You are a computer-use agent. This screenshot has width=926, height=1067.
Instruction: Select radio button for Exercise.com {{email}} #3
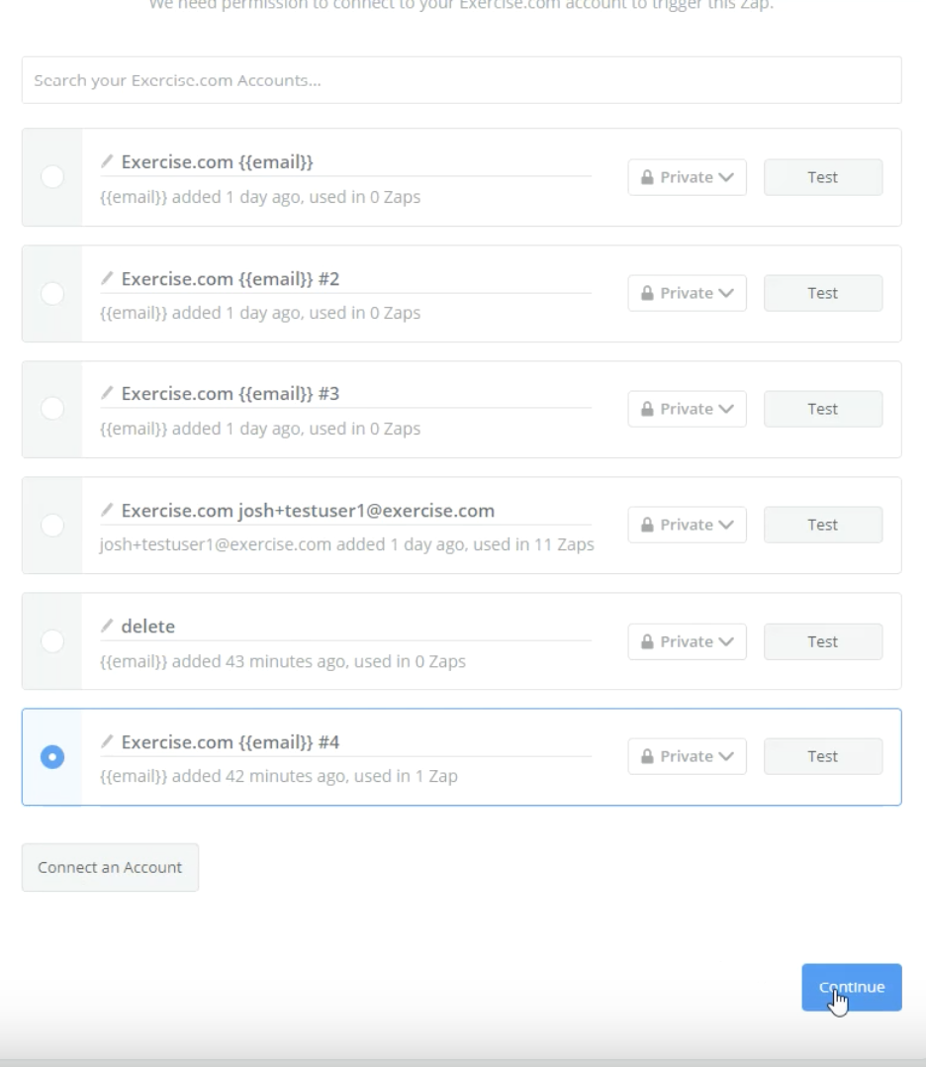(x=52, y=408)
